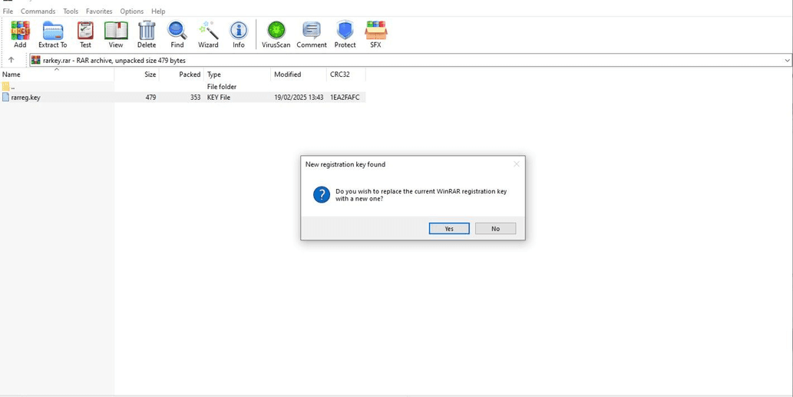Show archive Info icon
This screenshot has height=397, width=793.
(x=239, y=34)
